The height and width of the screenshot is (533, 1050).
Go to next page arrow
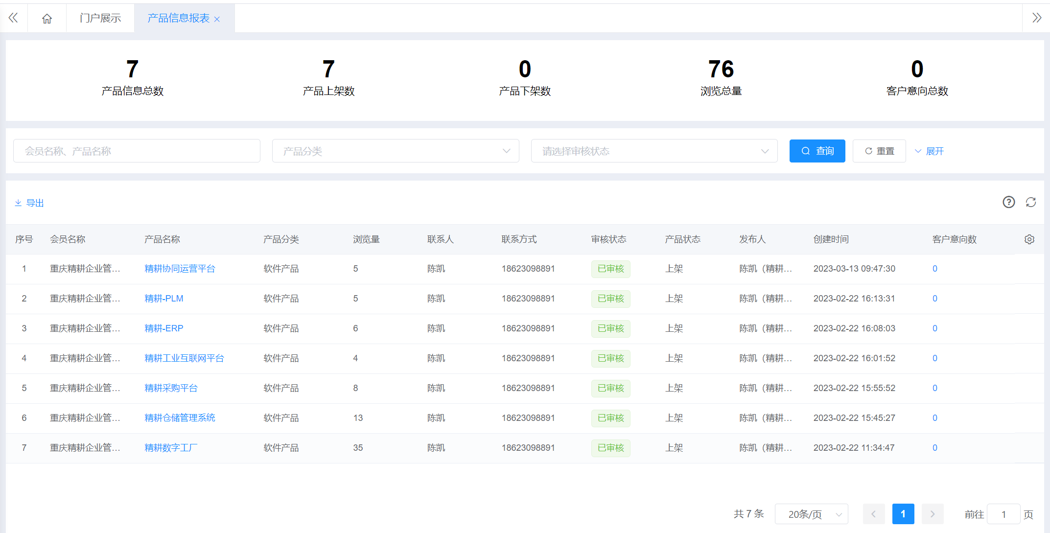tap(933, 514)
